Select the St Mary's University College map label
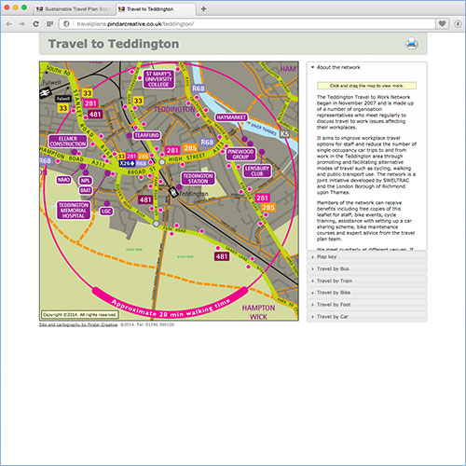This screenshot has height=466, width=466. click(x=158, y=79)
